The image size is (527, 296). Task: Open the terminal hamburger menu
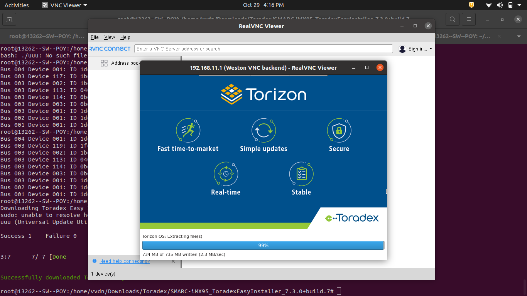(469, 19)
